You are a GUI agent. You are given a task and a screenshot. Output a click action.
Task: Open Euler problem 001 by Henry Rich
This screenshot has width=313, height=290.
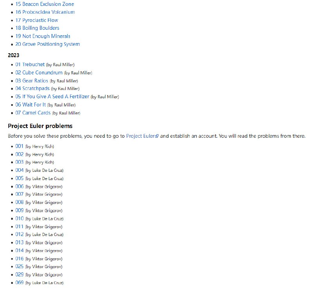click(20, 146)
